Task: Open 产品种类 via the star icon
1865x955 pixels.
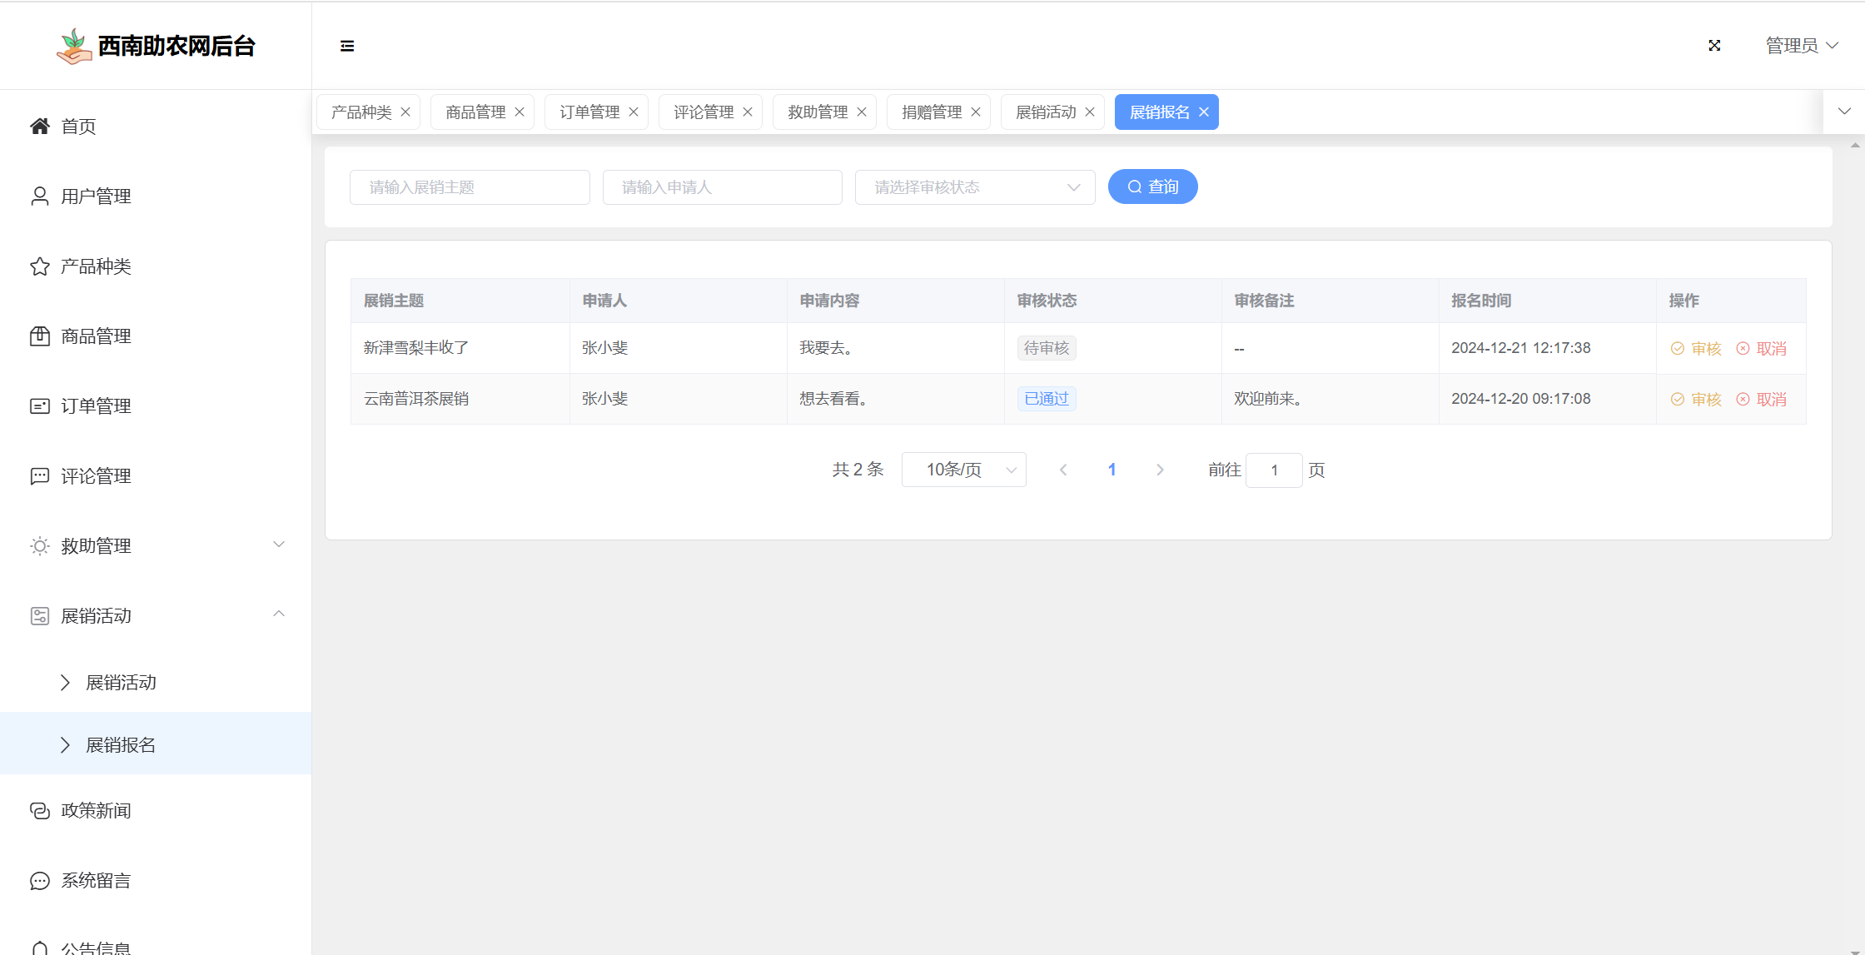Action: point(40,266)
